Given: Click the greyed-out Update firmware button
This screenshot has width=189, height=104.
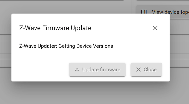Looking at the screenshot, I should (98, 69).
